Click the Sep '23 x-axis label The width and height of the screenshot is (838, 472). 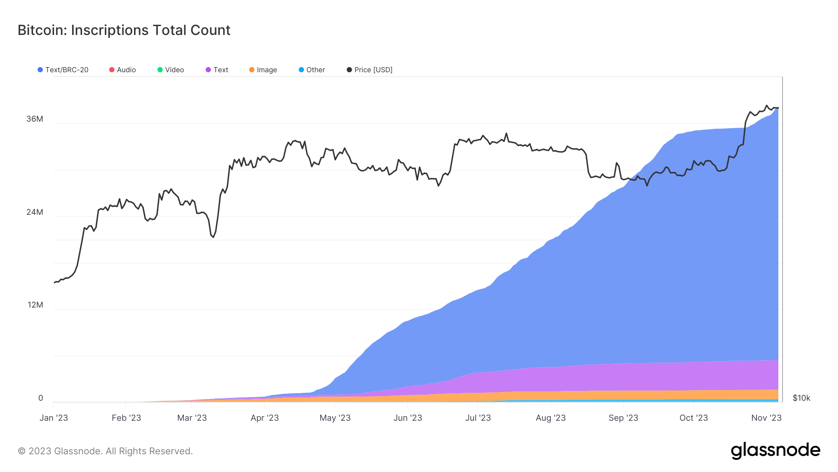[x=623, y=418]
